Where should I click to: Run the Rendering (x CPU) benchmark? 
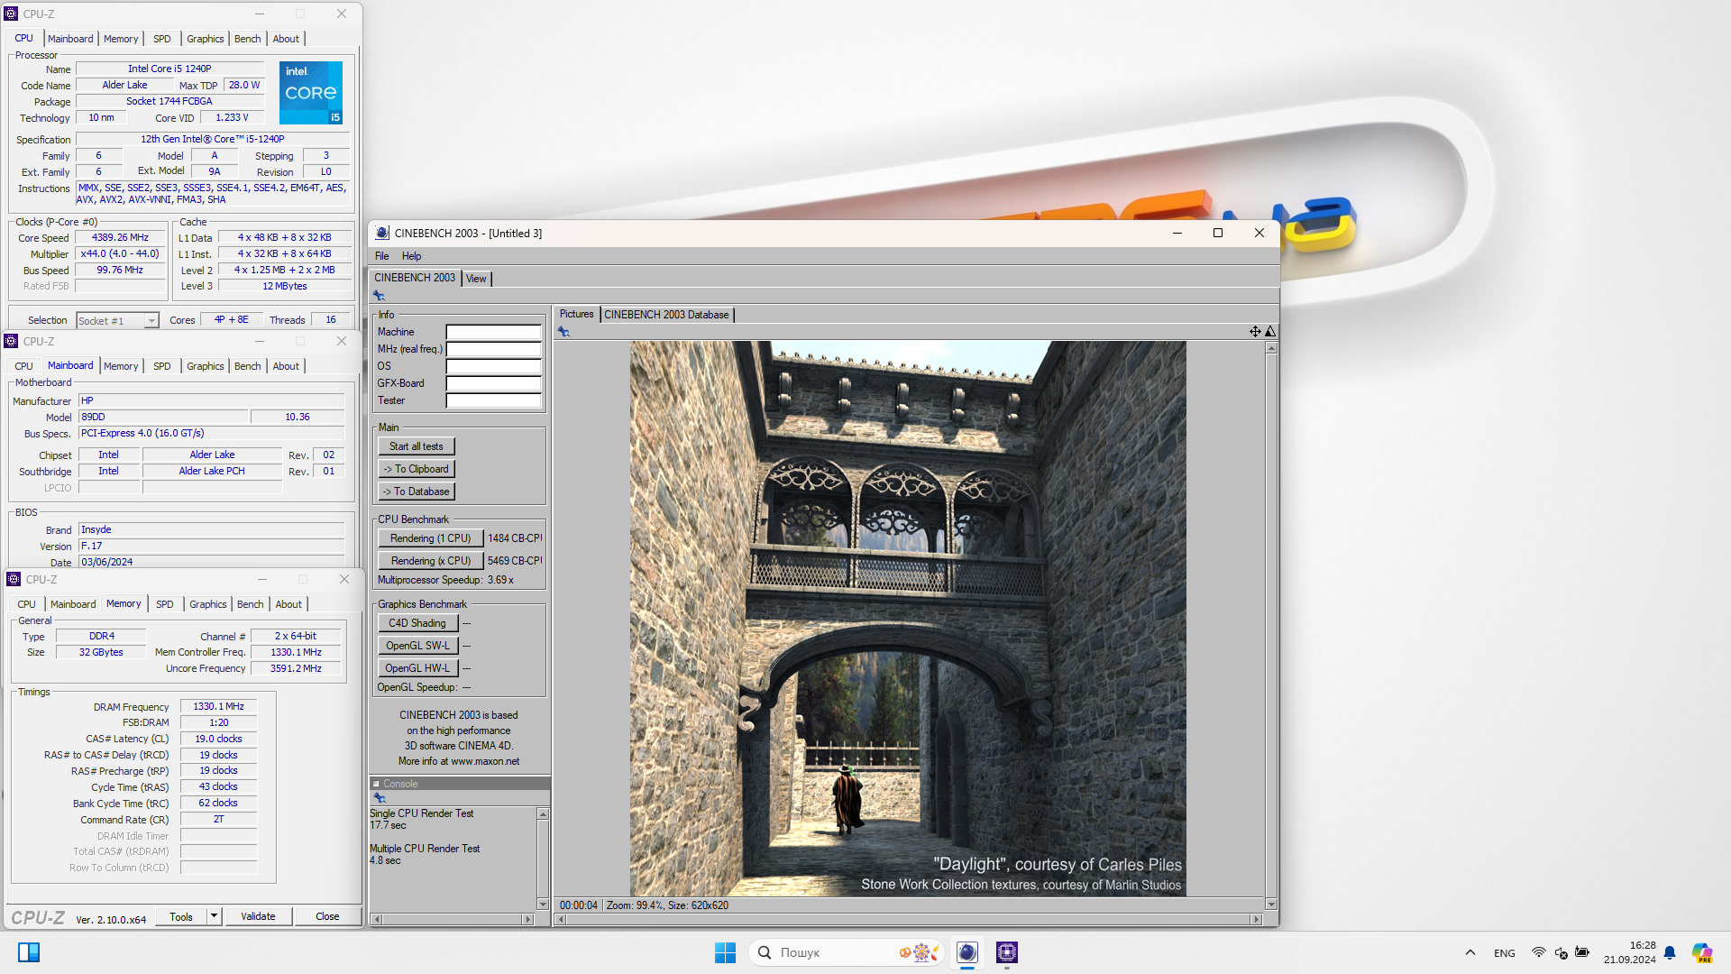click(431, 561)
